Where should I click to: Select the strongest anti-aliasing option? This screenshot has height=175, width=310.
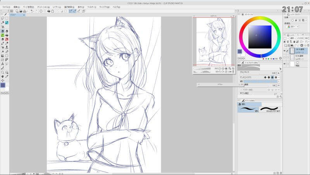click(x=276, y=77)
